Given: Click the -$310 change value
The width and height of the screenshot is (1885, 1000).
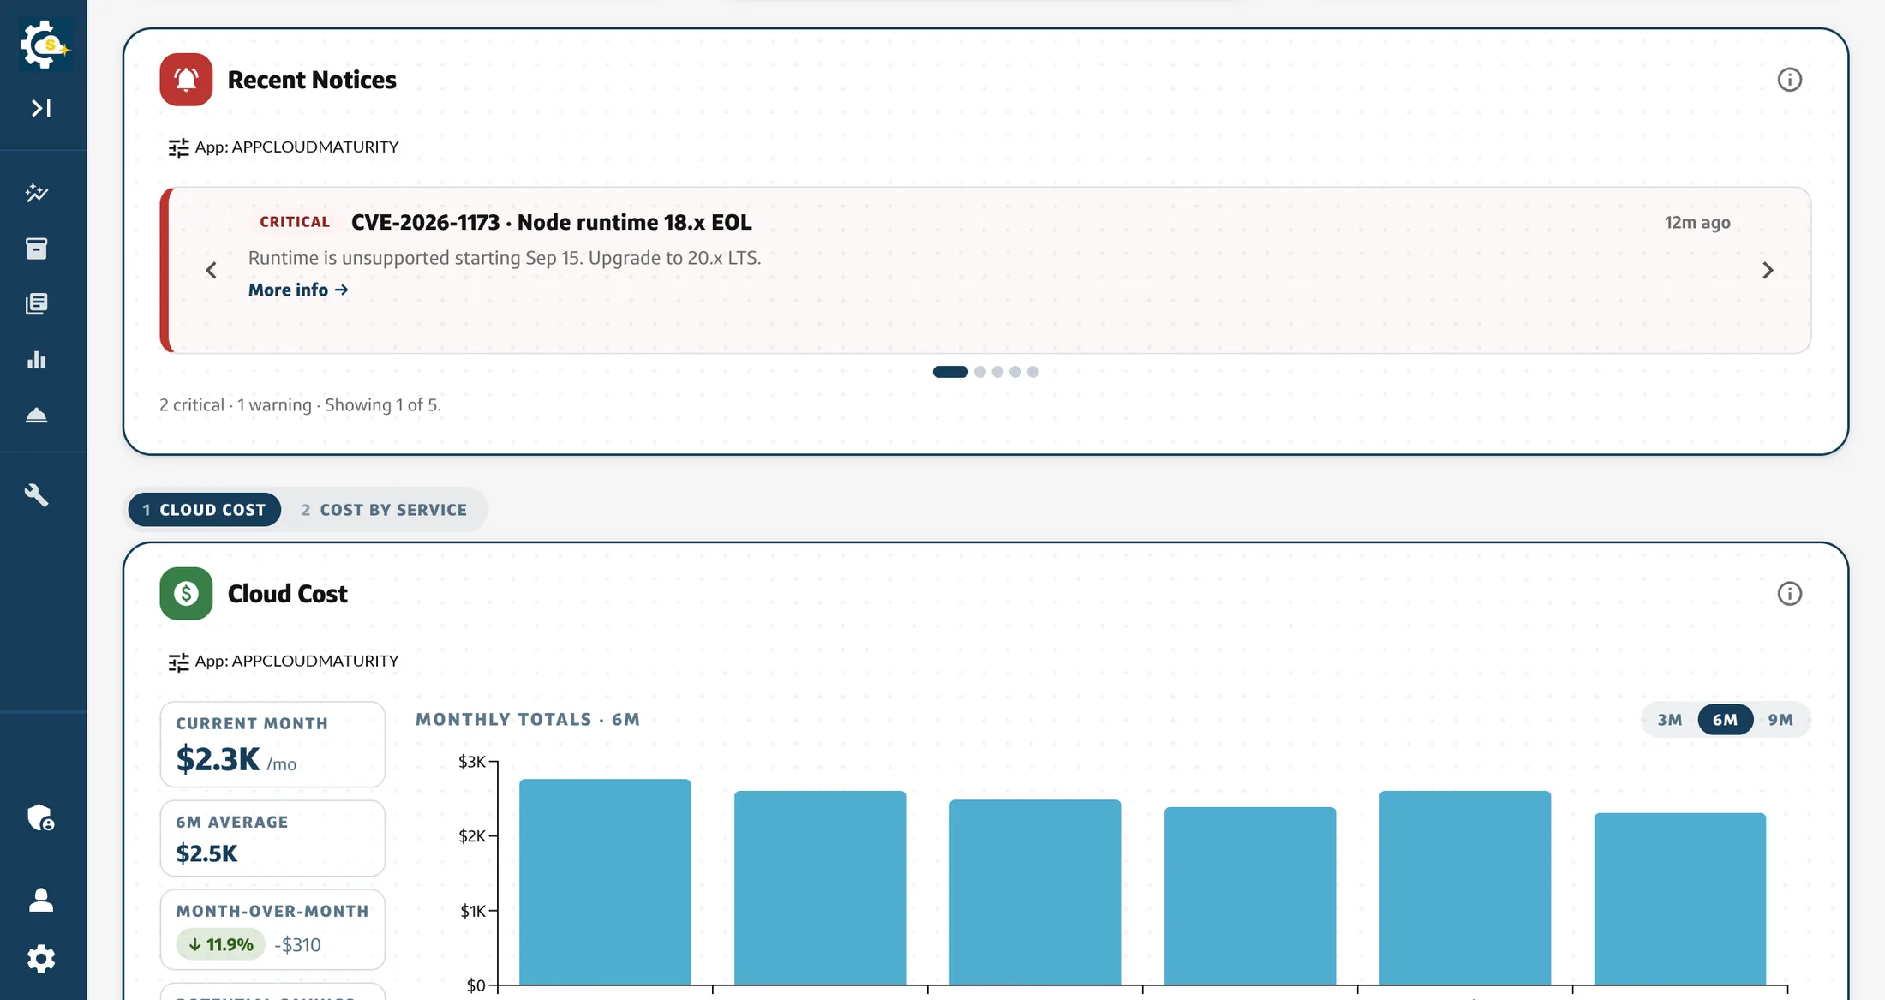Looking at the screenshot, I should (298, 945).
